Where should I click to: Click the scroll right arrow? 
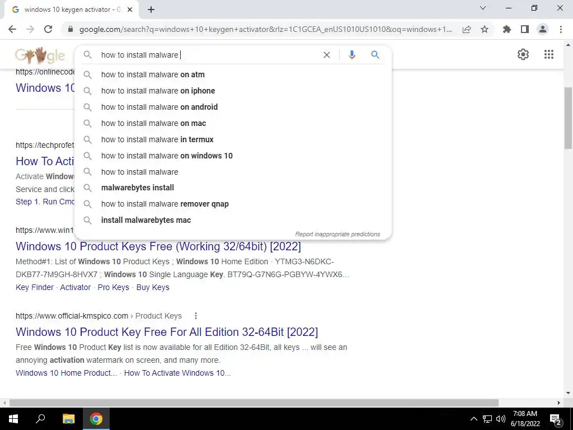pos(559,403)
